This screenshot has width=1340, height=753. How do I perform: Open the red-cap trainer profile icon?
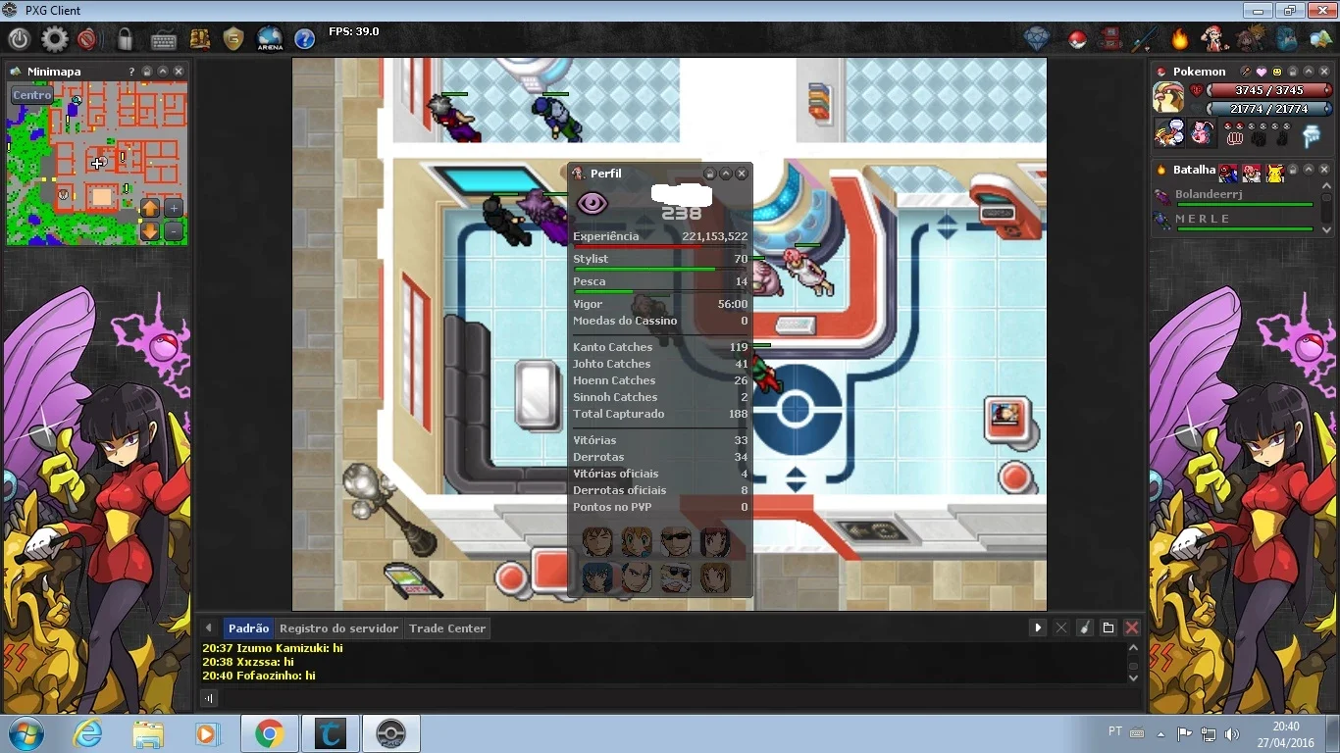pyautogui.click(x=1214, y=39)
